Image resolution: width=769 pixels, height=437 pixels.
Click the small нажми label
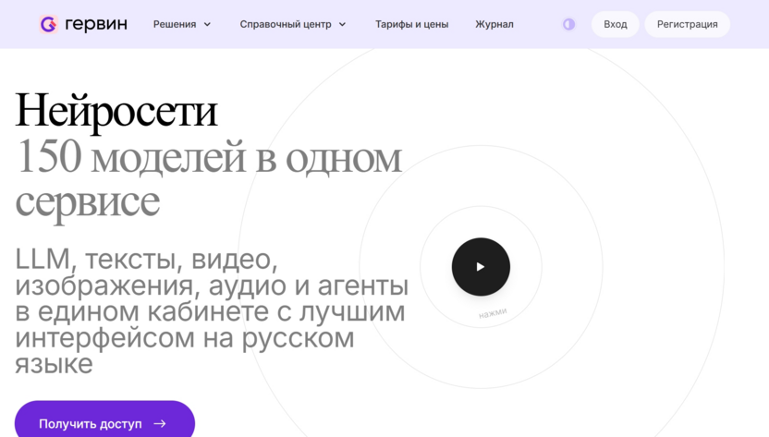(493, 313)
